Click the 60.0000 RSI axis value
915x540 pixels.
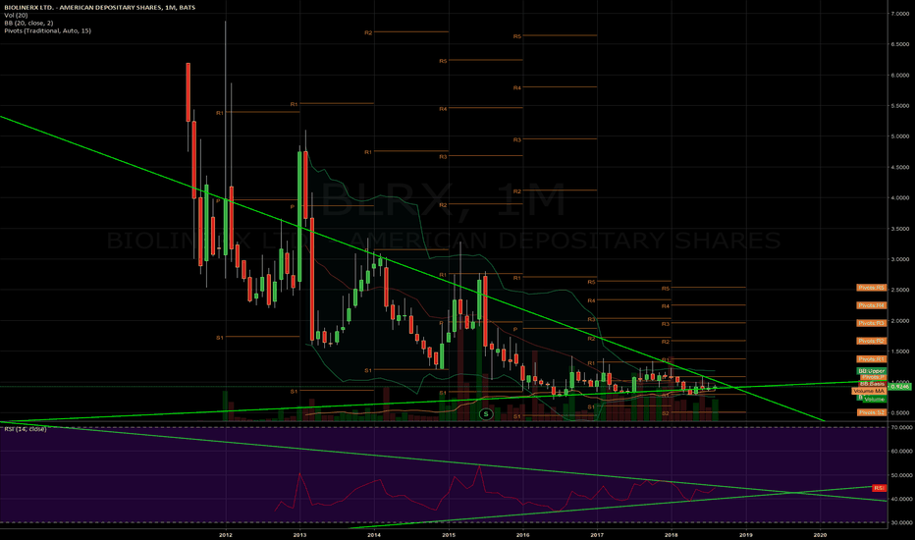(901, 452)
